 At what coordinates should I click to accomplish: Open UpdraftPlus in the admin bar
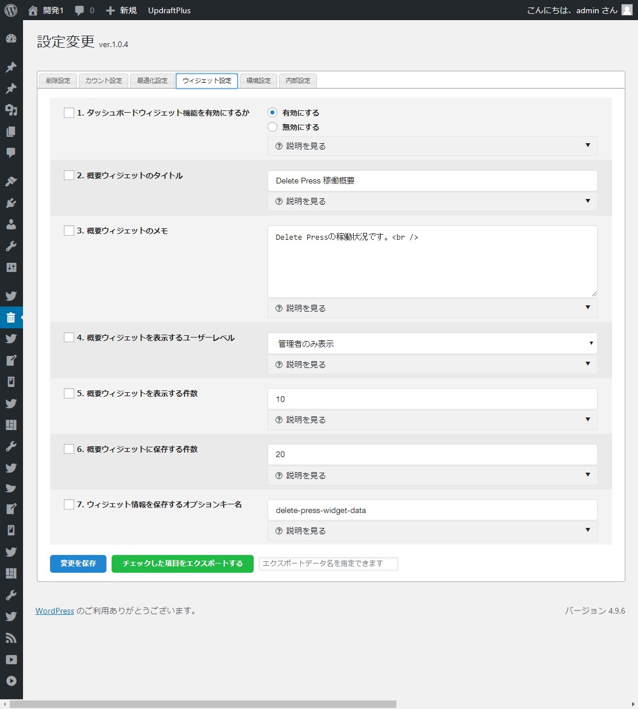(169, 10)
